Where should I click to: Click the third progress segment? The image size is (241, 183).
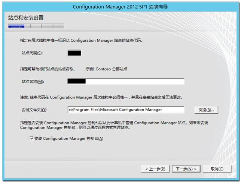[x=36, y=26]
